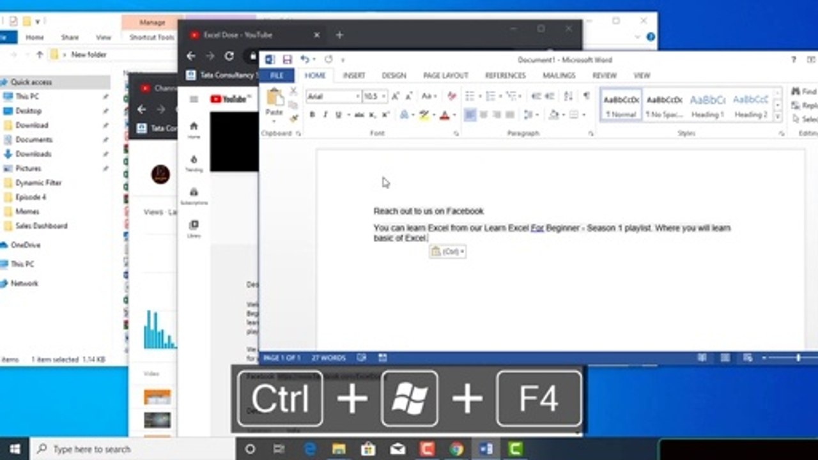Screen dimensions: 818x460
Task: Apply the No Spacing style
Action: (x=664, y=105)
